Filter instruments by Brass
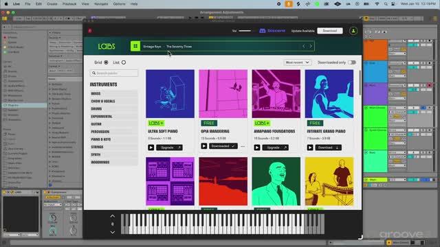The image size is (440, 247). [x=113, y=93]
